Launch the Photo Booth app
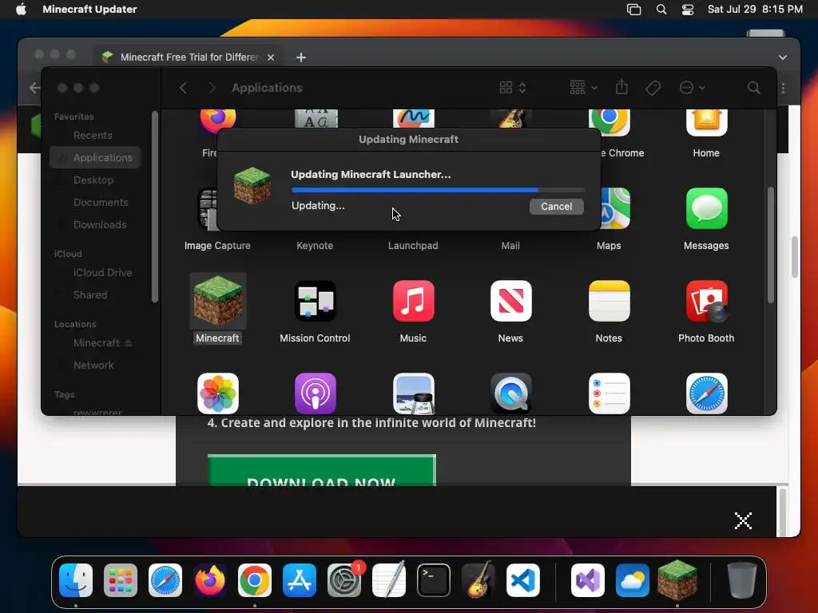The width and height of the screenshot is (818, 613). (x=706, y=301)
